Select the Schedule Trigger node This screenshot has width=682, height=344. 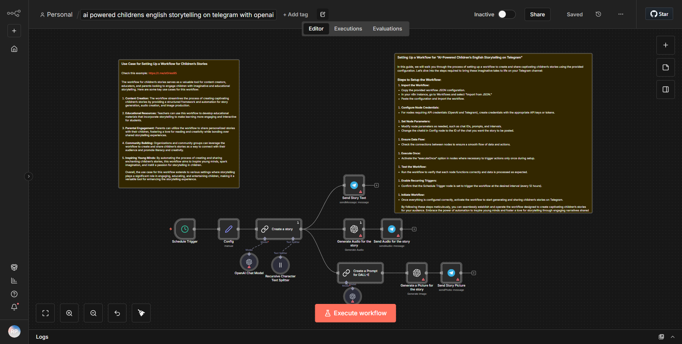click(x=185, y=229)
